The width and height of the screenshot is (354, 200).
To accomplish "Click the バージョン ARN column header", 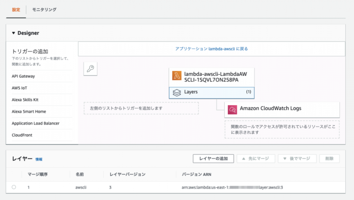I will point(196,174).
